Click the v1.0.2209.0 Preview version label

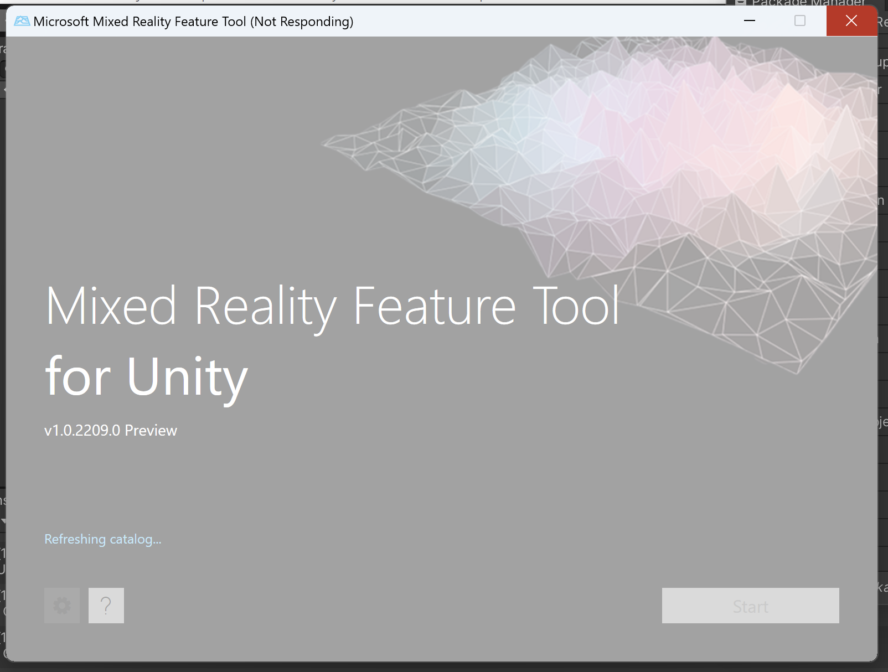[x=110, y=431]
